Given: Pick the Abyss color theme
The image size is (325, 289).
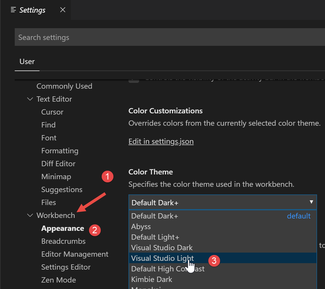Looking at the screenshot, I should point(141,226).
